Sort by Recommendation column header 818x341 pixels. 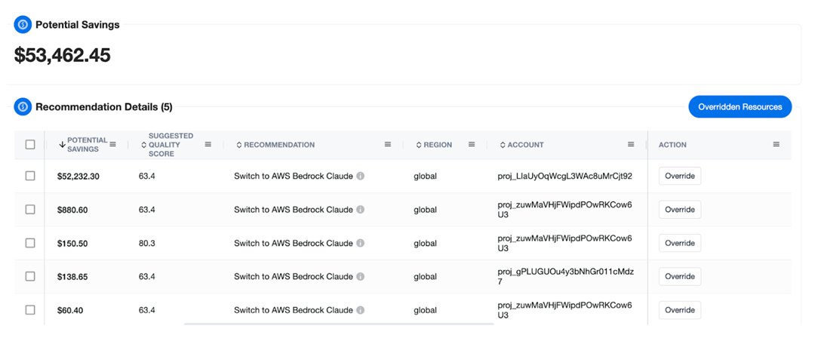(275, 144)
